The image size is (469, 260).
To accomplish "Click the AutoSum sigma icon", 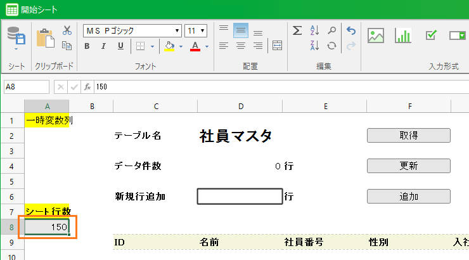I will [x=297, y=30].
